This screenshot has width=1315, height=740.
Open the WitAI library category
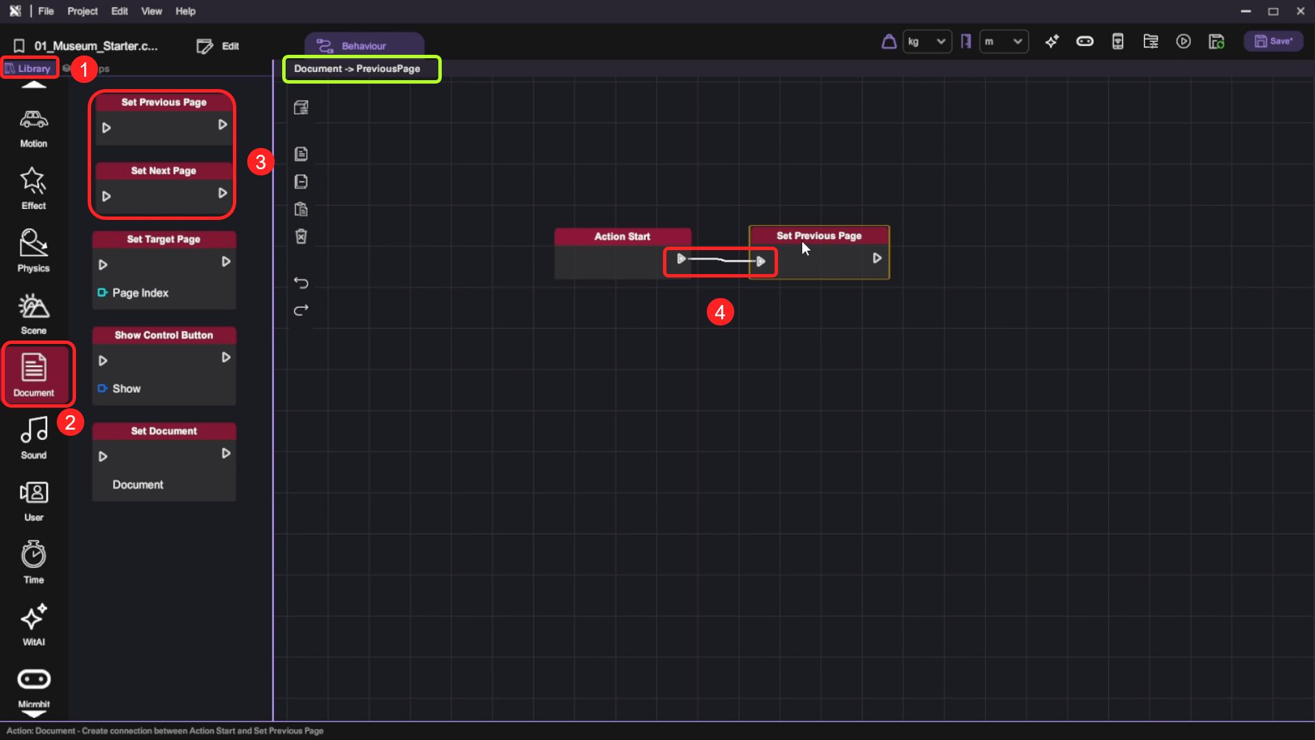click(x=34, y=625)
